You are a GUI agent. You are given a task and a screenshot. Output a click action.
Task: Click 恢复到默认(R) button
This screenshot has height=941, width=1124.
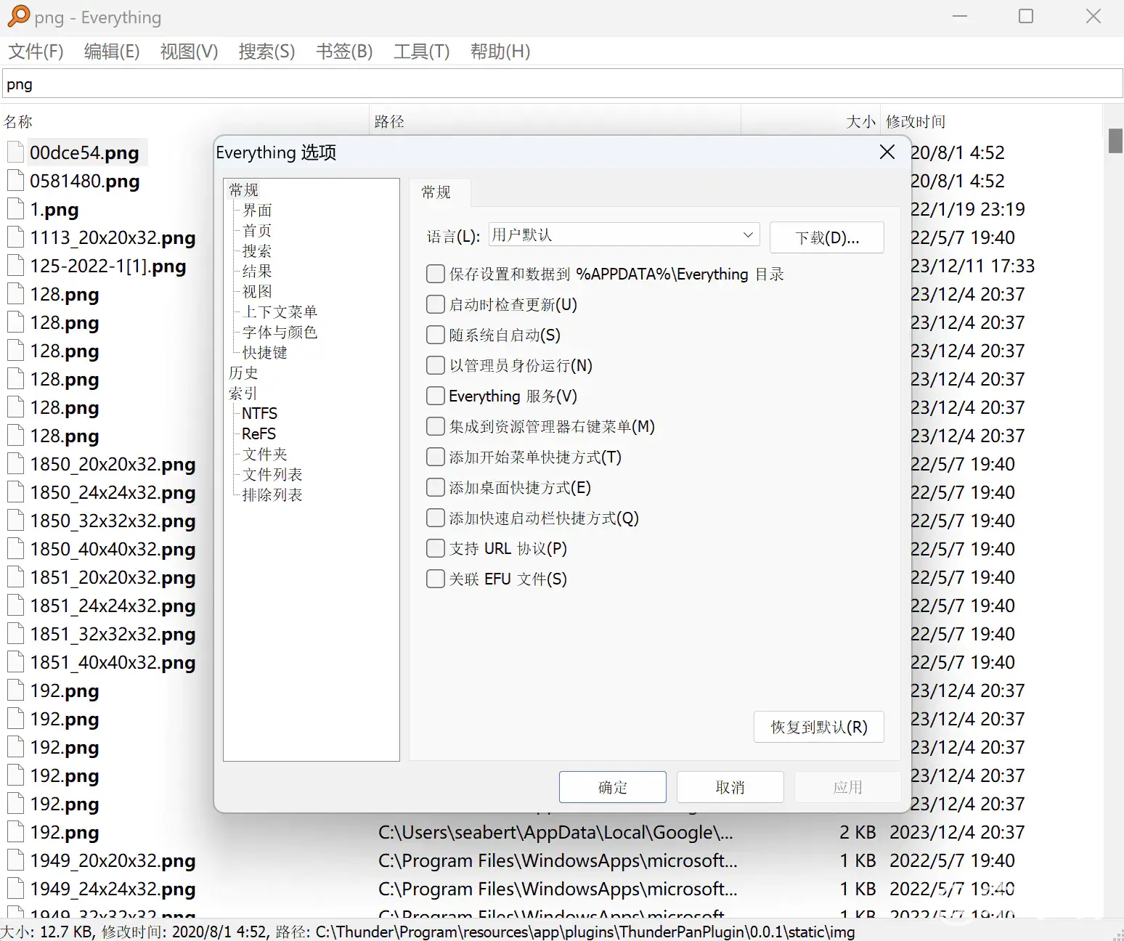(818, 727)
